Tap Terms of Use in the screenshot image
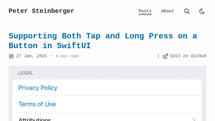This screenshot has height=121, width=215. click(37, 104)
